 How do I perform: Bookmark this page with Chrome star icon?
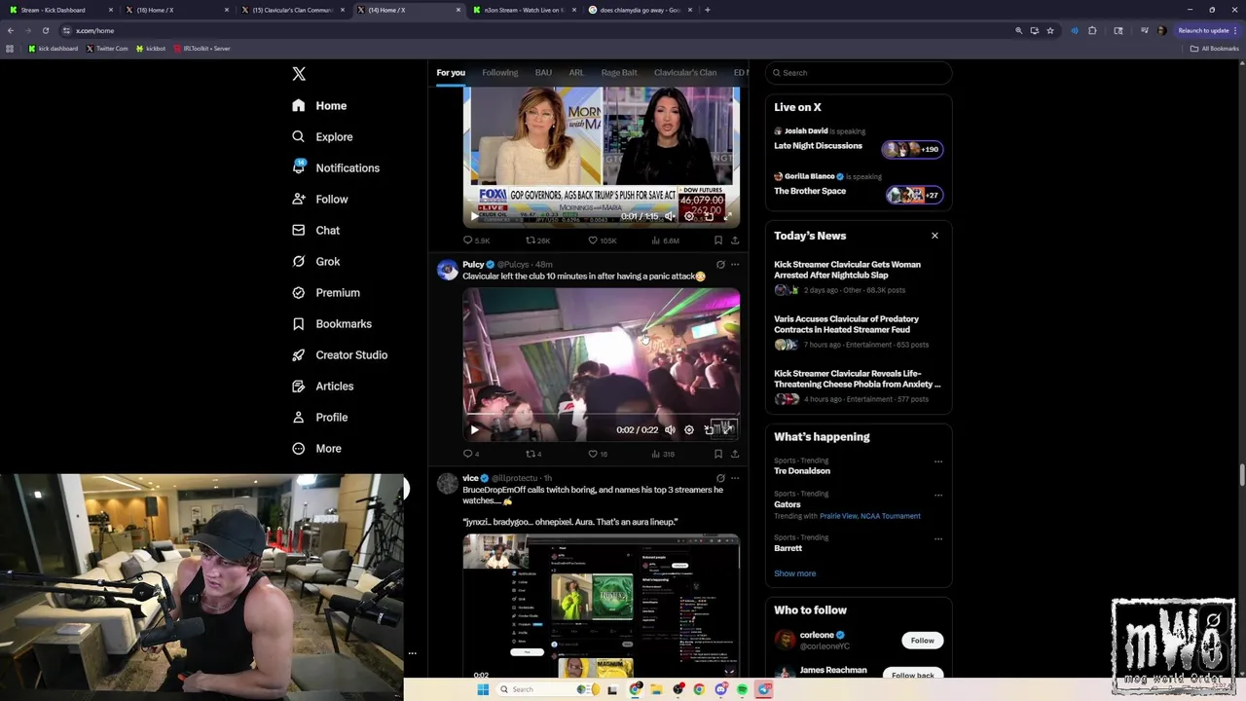(1049, 30)
